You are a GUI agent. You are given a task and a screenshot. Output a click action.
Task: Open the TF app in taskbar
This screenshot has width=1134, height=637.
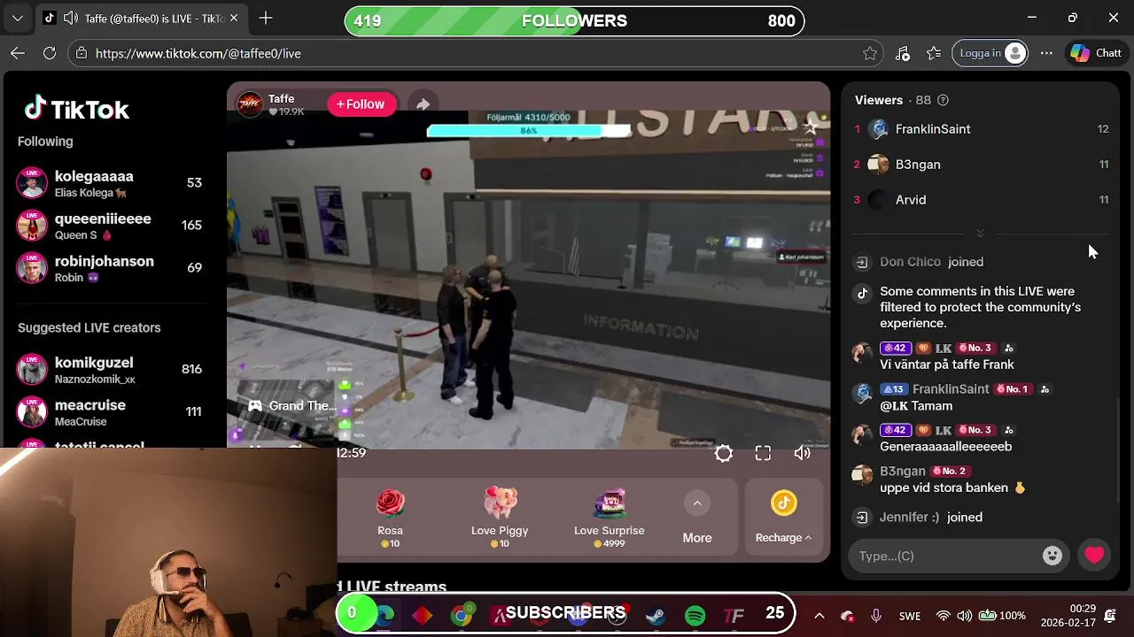[734, 615]
